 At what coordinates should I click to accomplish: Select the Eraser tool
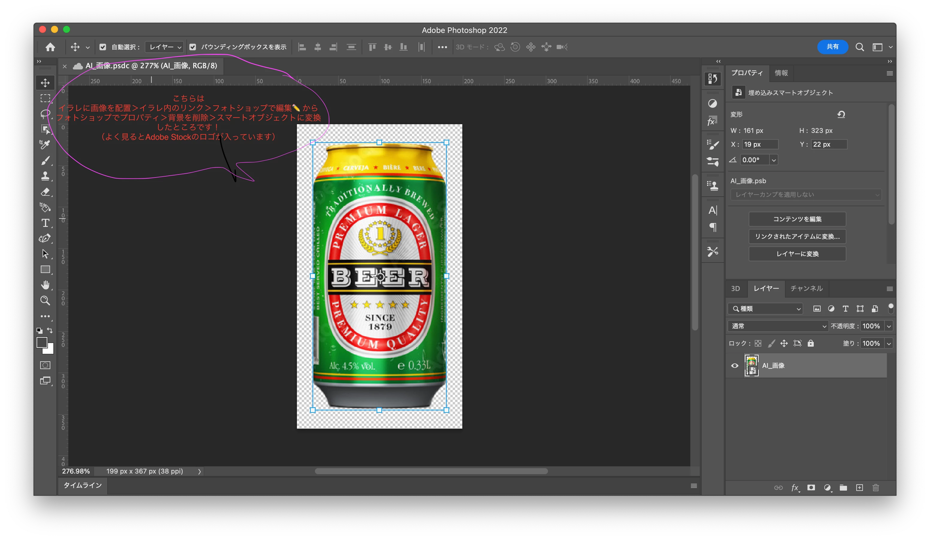pyautogui.click(x=45, y=192)
